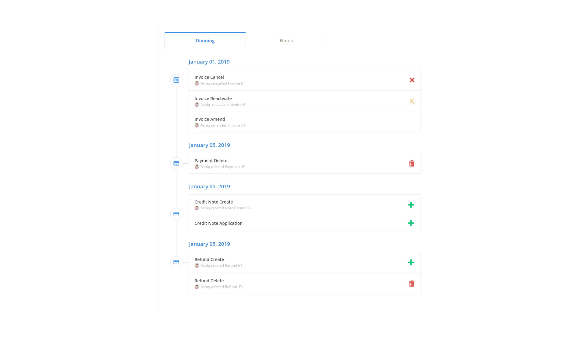Click the card timeline icon beside Credit Note entries
Viewport: 585px width, 341px height.
(176, 214)
